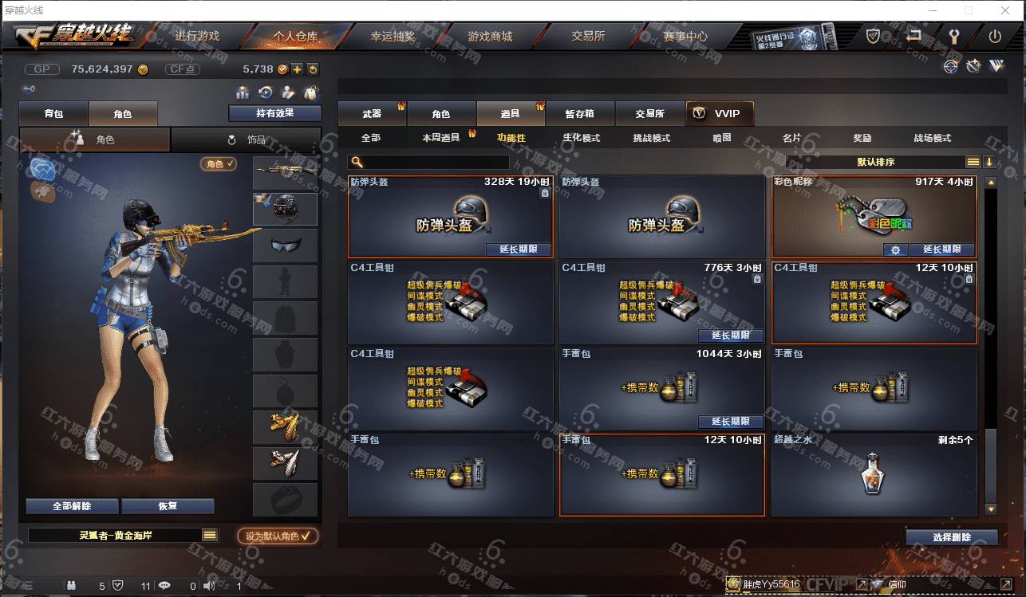
Task: Open gear settings on 彩色昵称 item
Action: pos(895,249)
